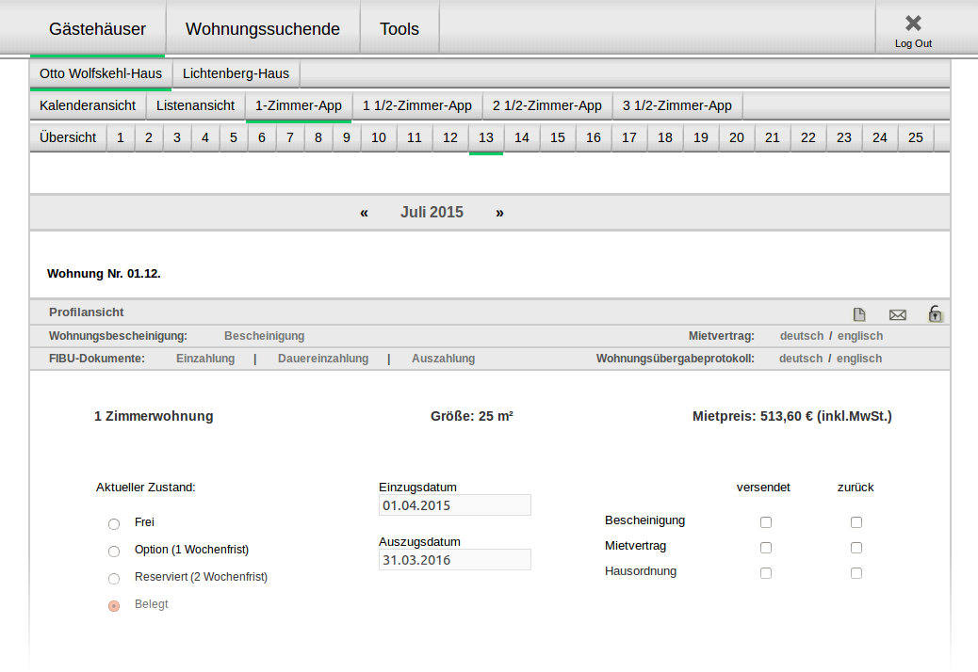Click the envelope mail icon

pos(897,314)
